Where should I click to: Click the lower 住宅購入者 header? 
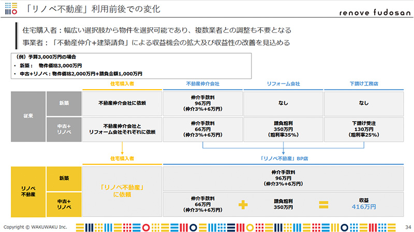pyautogui.click(x=122, y=159)
